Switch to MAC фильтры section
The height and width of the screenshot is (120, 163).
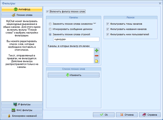pyautogui.click(x=22, y=110)
